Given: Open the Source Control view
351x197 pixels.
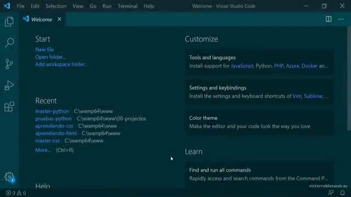Looking at the screenshot, I should pyautogui.click(x=9, y=64).
